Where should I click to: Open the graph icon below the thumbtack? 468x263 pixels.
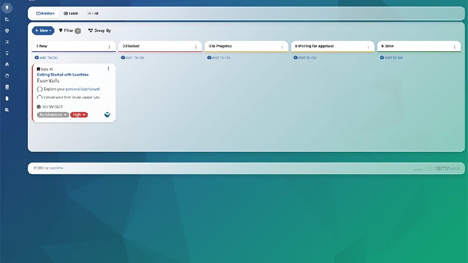7,19
